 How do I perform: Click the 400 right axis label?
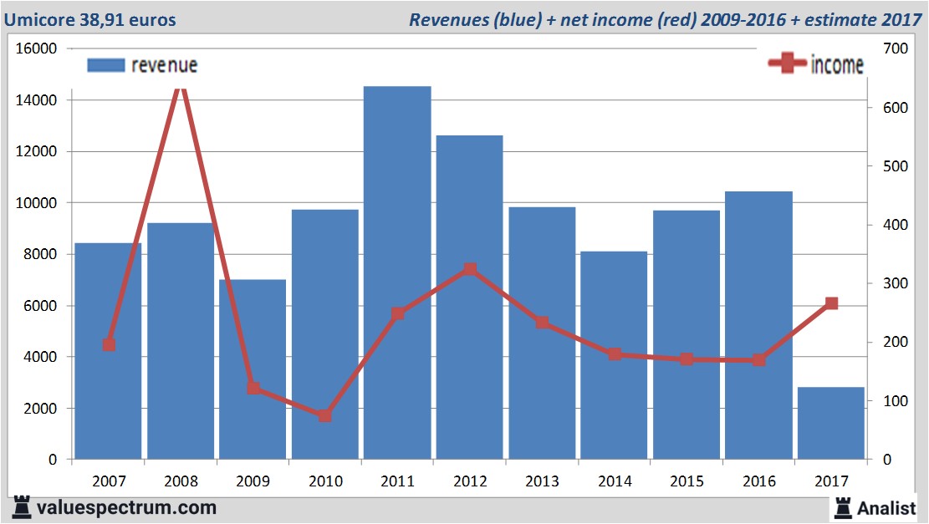(x=896, y=225)
